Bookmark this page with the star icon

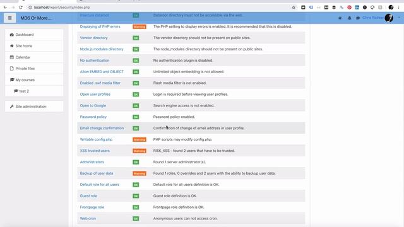294,8
